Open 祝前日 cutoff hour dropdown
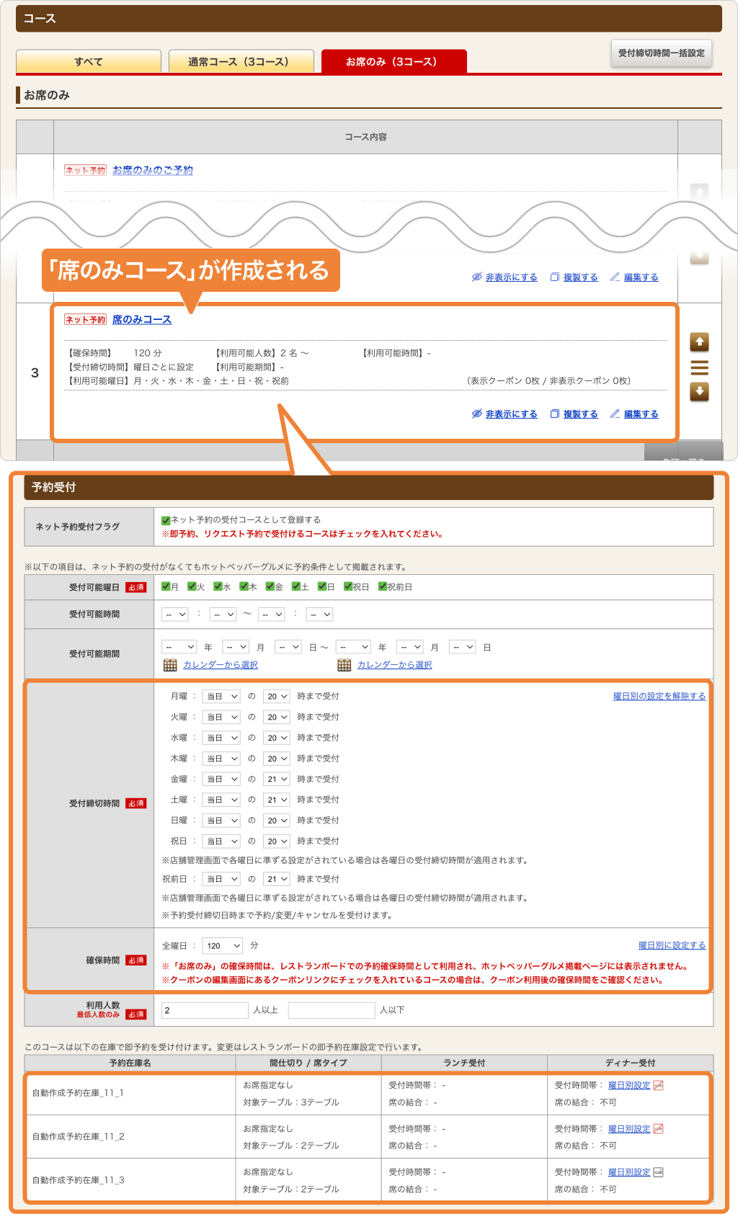 pyautogui.click(x=277, y=879)
